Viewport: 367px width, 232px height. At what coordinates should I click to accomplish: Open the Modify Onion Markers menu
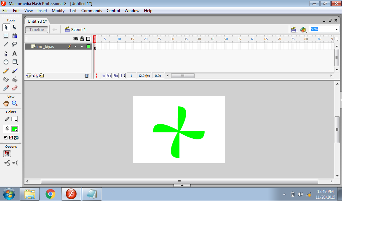123,76
